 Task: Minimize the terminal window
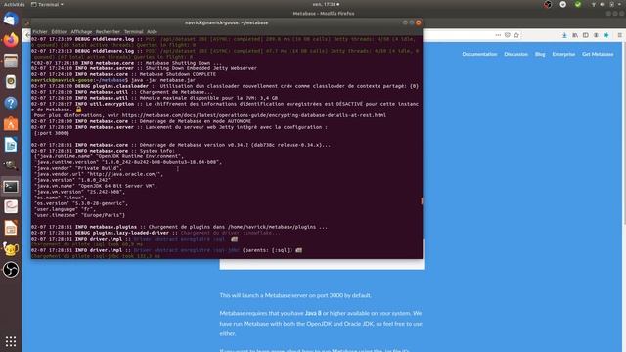pos(405,22)
